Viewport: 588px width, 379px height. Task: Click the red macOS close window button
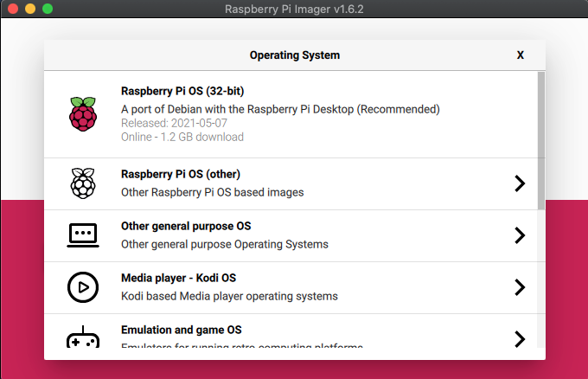pos(13,9)
